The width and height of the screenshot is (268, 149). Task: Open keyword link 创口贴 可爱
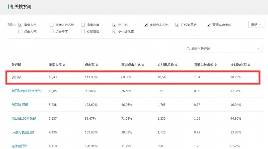click(x=20, y=105)
